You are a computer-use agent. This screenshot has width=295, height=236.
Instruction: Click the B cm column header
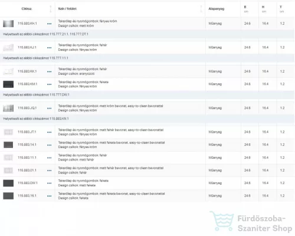tap(246, 9)
